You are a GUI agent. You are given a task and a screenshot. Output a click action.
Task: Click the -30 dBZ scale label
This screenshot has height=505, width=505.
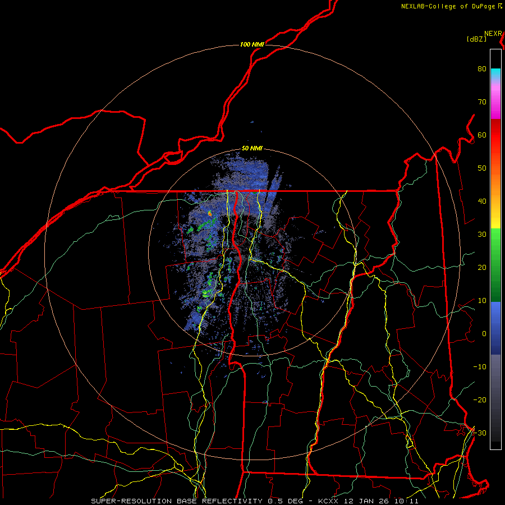pos(480,433)
